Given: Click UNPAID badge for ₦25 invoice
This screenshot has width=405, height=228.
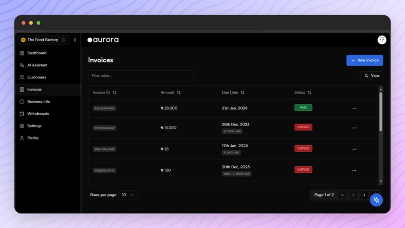Looking at the screenshot, I should 303,148.
